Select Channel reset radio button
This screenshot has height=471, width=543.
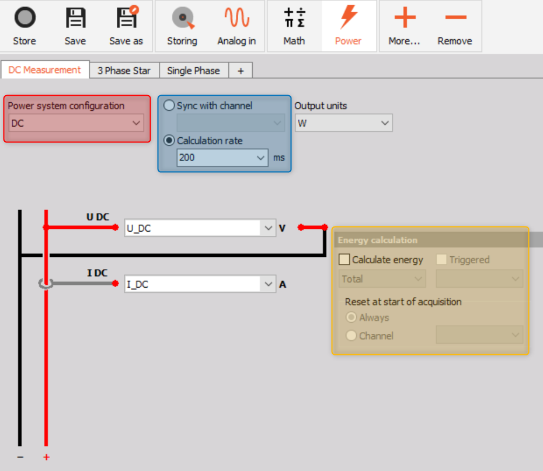(351, 336)
